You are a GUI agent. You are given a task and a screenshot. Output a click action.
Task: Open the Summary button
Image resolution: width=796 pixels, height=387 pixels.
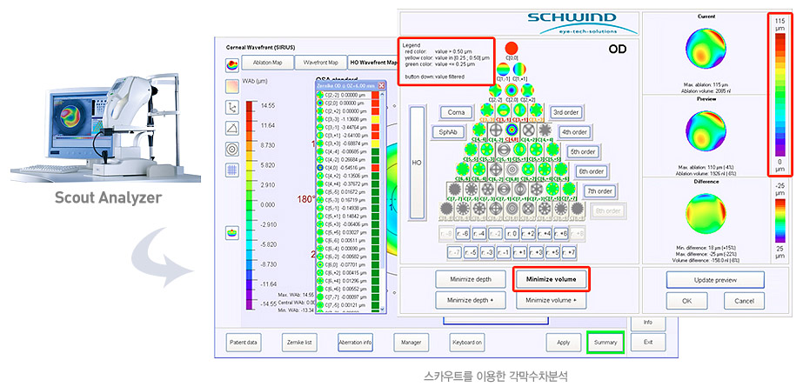click(605, 343)
